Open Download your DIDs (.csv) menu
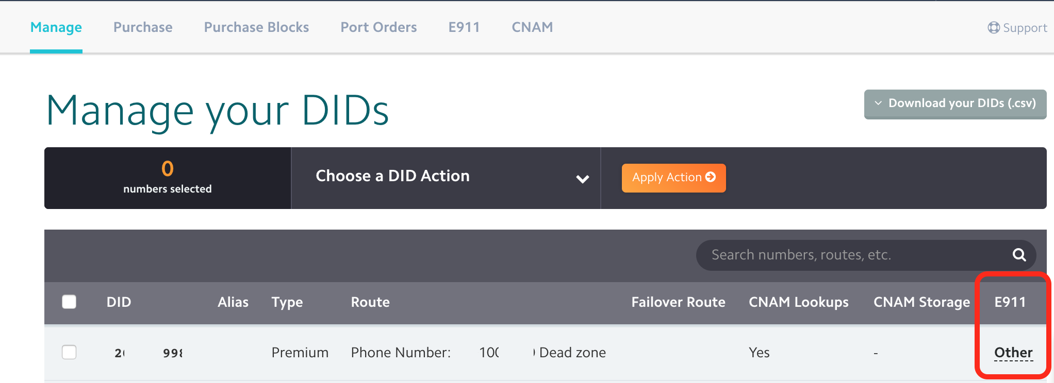Image resolution: width=1054 pixels, height=383 pixels. [955, 104]
